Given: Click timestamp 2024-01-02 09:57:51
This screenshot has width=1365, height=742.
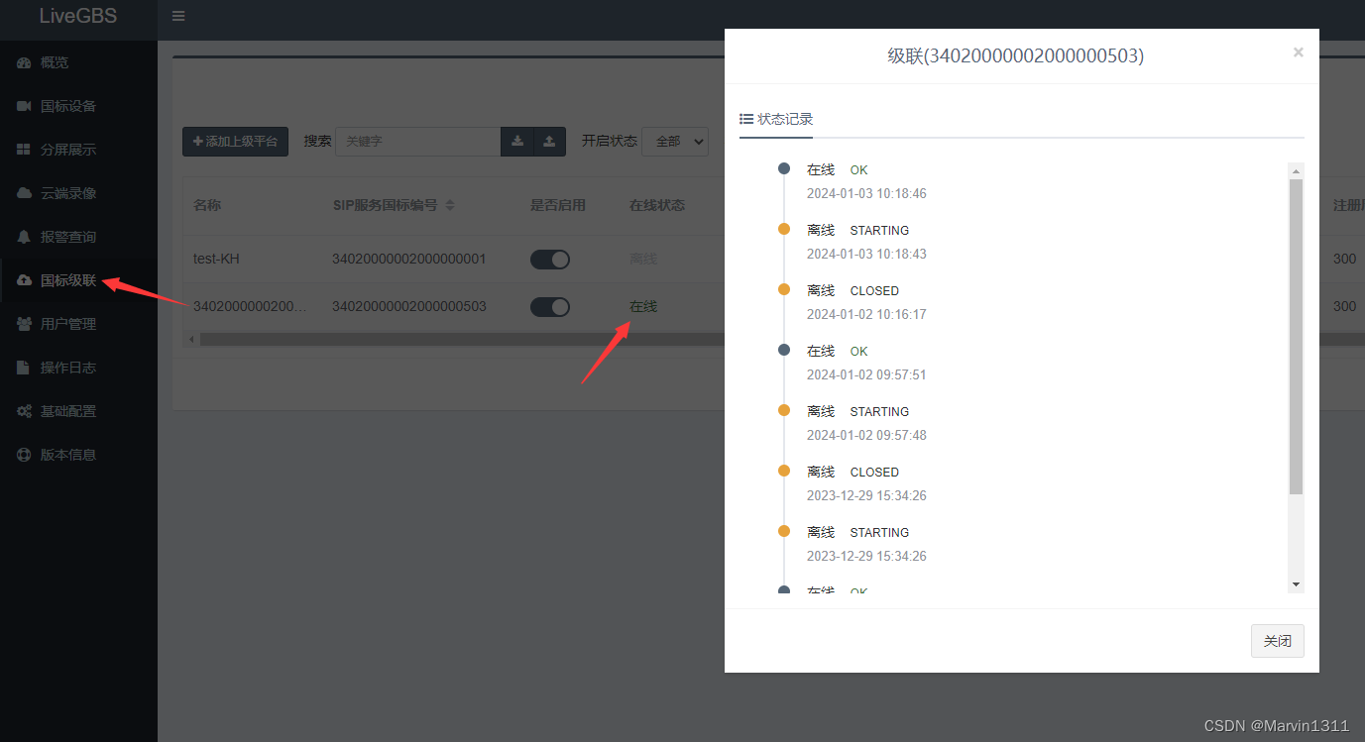Looking at the screenshot, I should point(866,374).
